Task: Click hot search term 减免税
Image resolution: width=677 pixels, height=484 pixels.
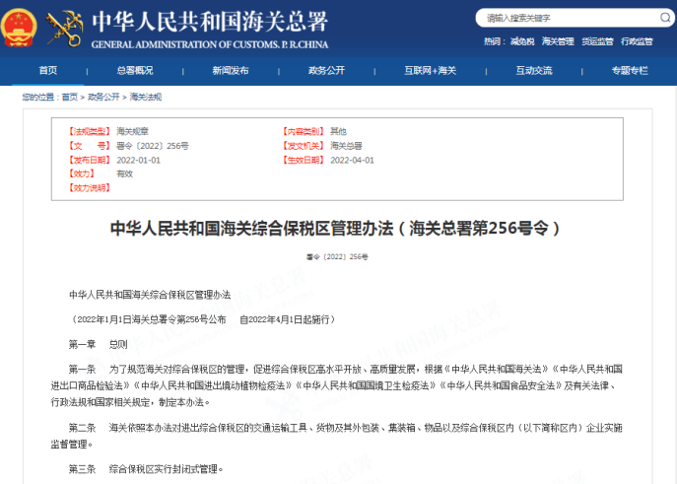Action: pyautogui.click(x=522, y=41)
